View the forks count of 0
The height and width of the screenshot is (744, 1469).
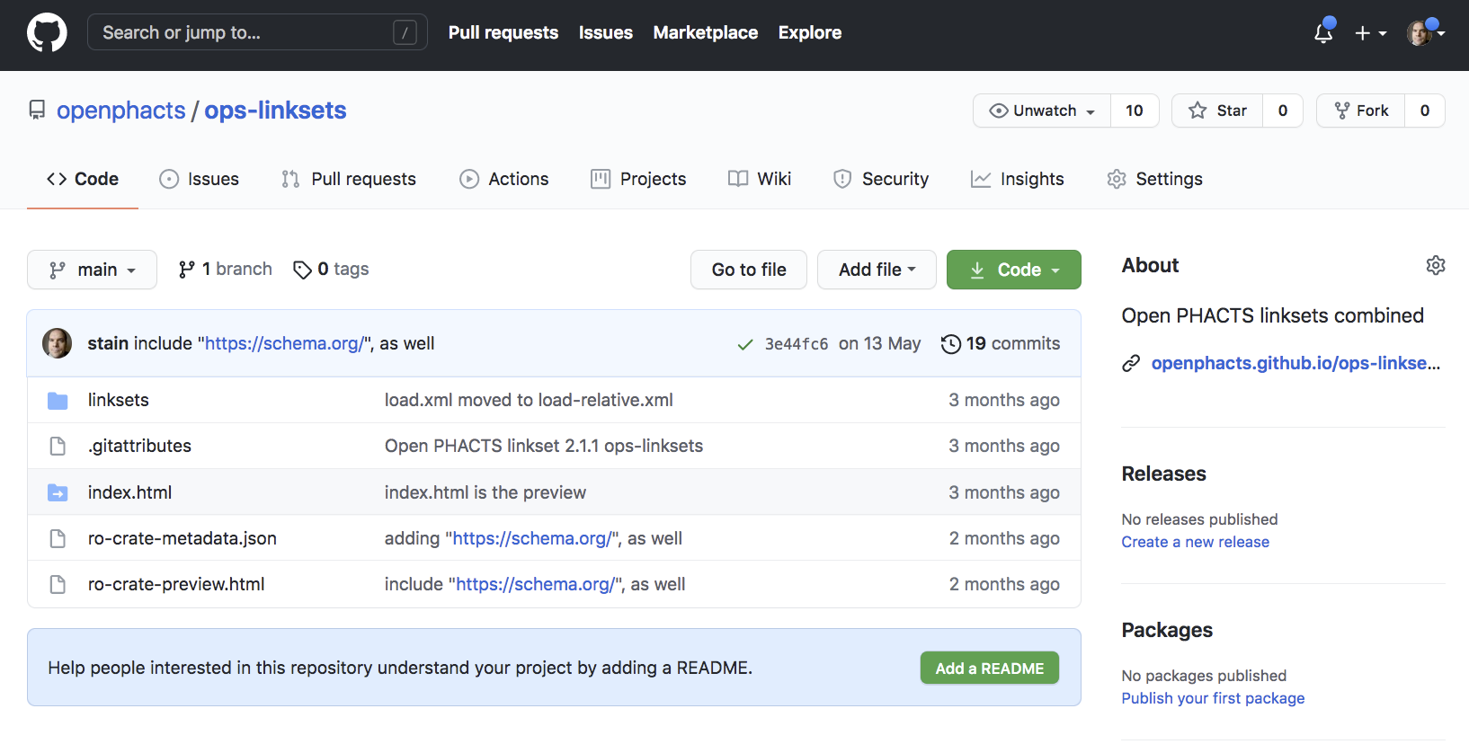tap(1425, 111)
